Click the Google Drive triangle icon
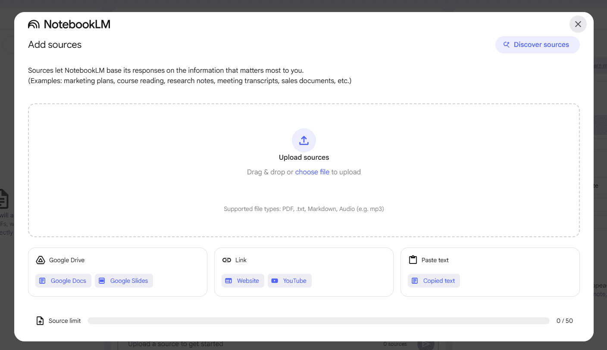Viewport: 607px width, 350px height. [x=40, y=260]
